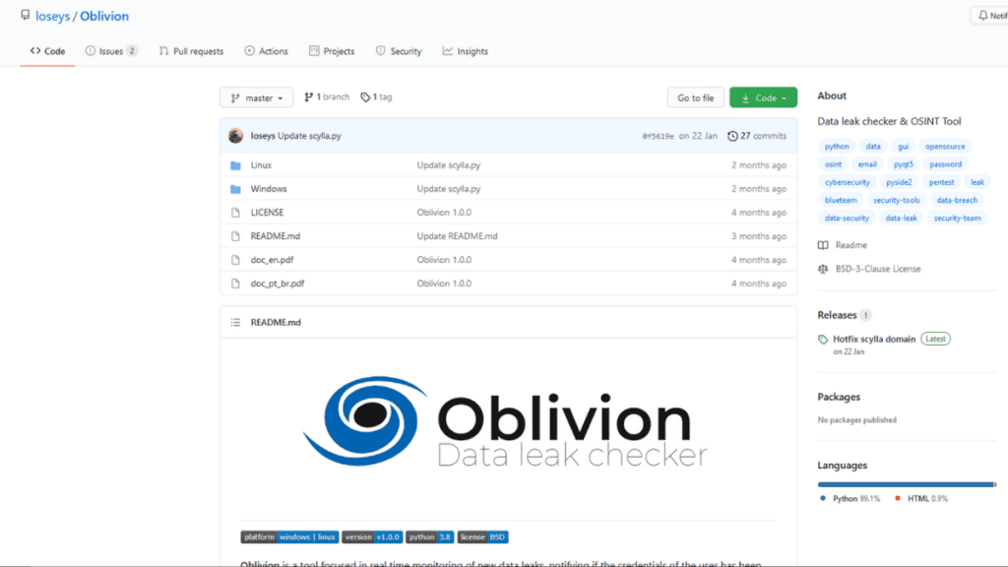
Task: Select the pyqt5 topic tag
Action: point(904,164)
